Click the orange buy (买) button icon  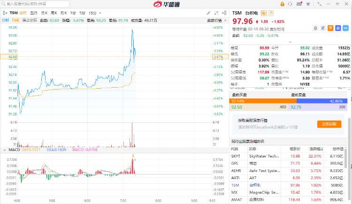pos(330,28)
